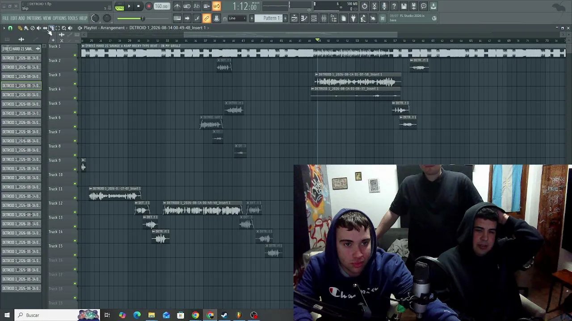Screen dimensions: 572x321
Task: Open the Piano roll icon
Action: [304, 18]
